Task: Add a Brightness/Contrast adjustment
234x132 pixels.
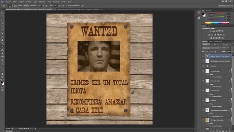Action: pyautogui.click(x=211, y=31)
